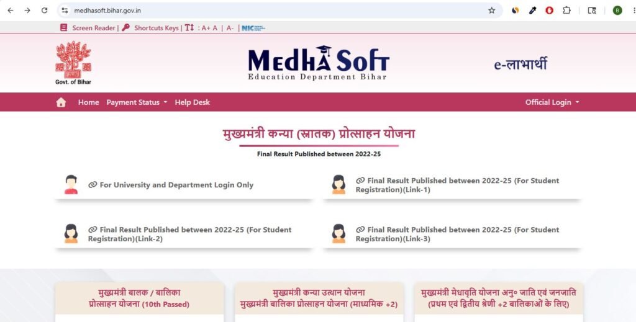This screenshot has width=636, height=322.
Task: Click the मुख्यमंत्री कन्या (स्नातक) प्रोत्साहन योजना heading
Action: 319,133
